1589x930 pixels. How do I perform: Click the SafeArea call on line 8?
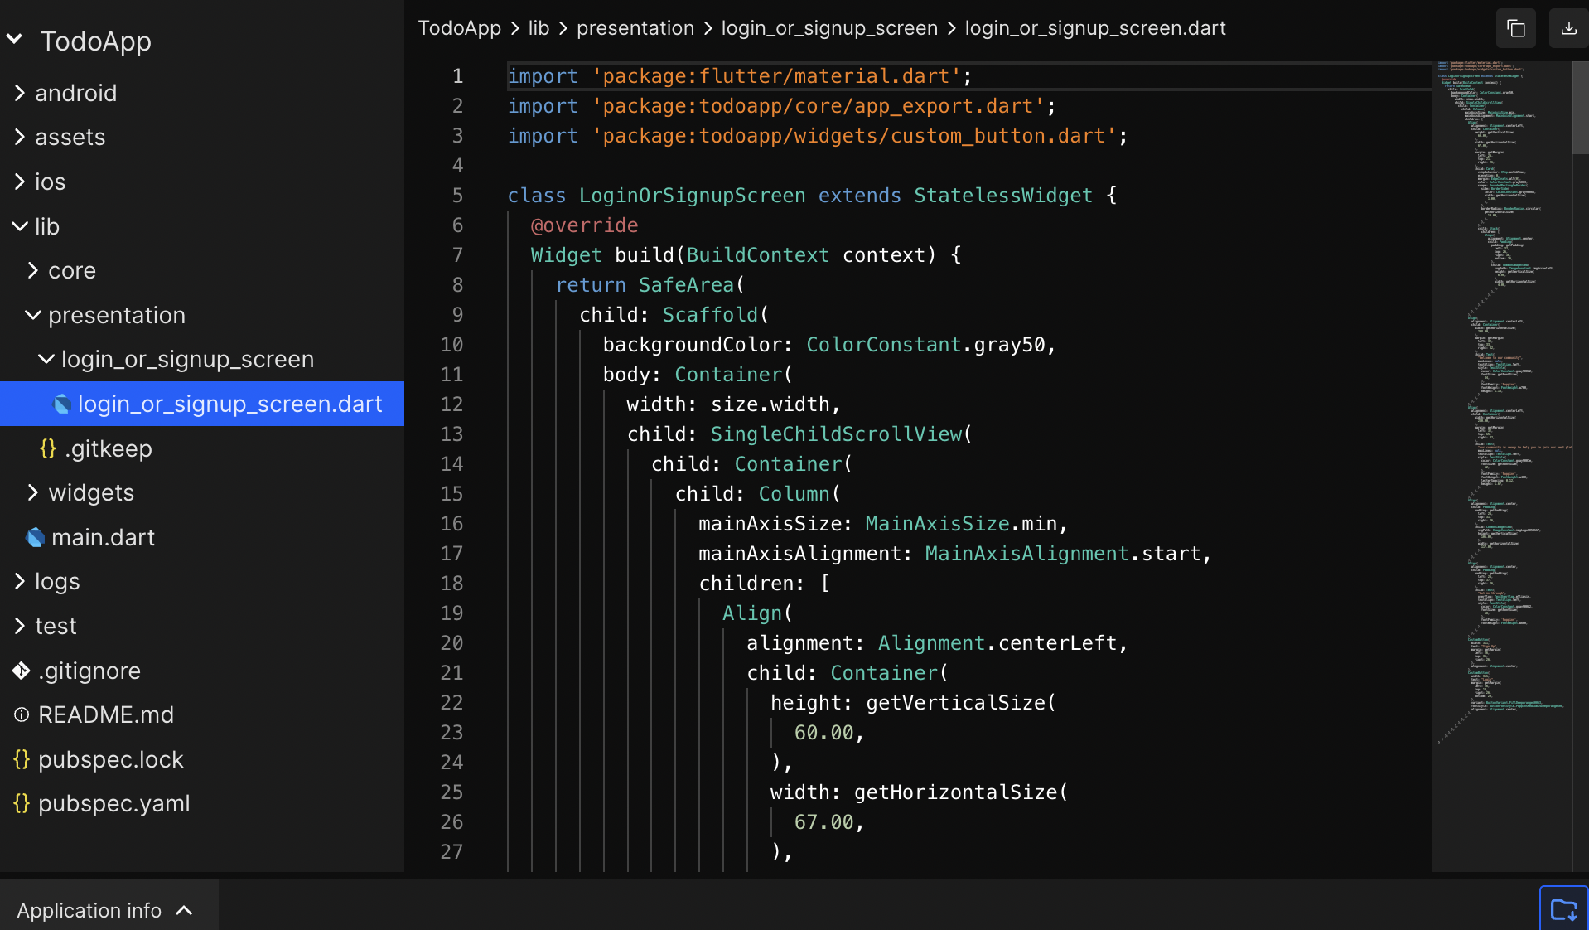click(686, 285)
